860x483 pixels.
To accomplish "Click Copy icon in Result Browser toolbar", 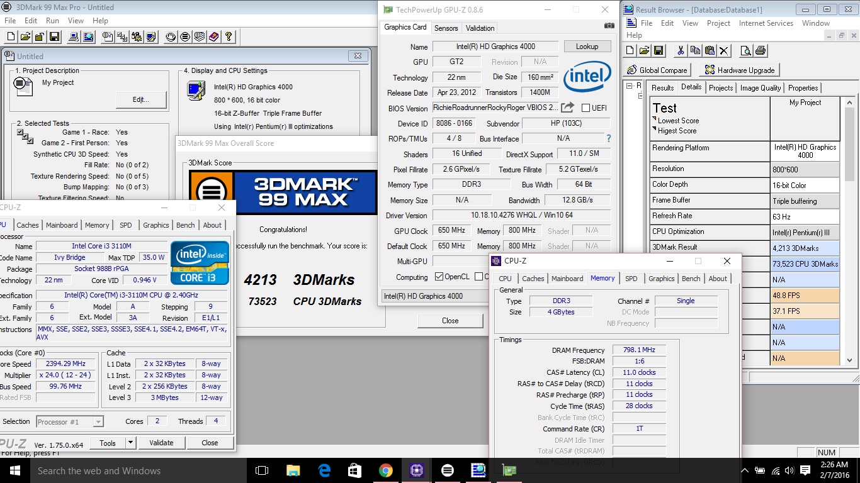I will point(695,51).
